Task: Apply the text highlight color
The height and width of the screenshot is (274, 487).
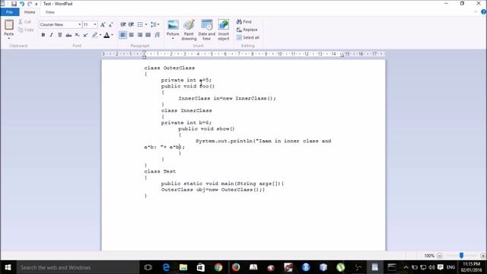Action: (94, 35)
